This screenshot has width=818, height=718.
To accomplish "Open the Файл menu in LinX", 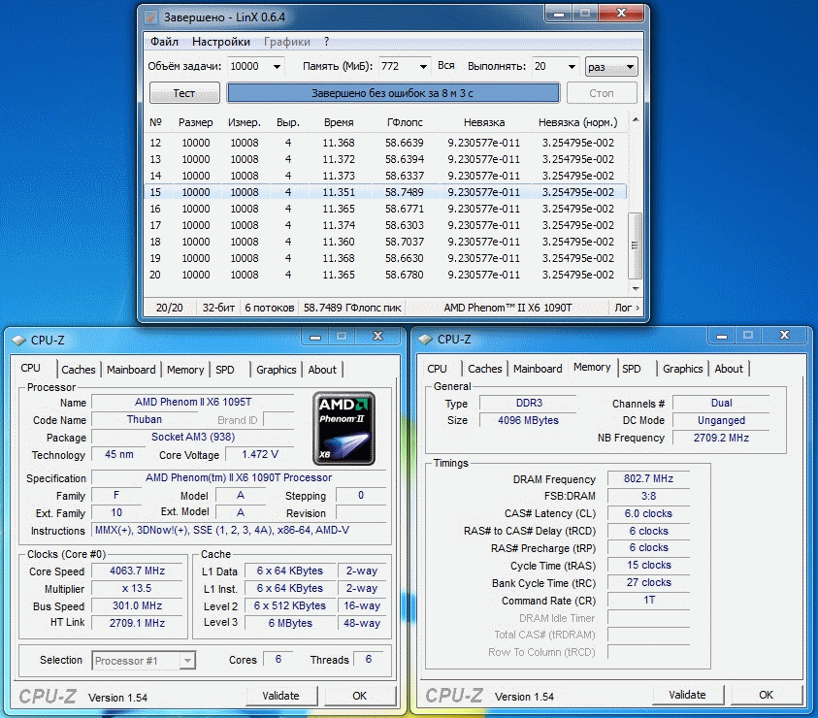I will pos(164,42).
